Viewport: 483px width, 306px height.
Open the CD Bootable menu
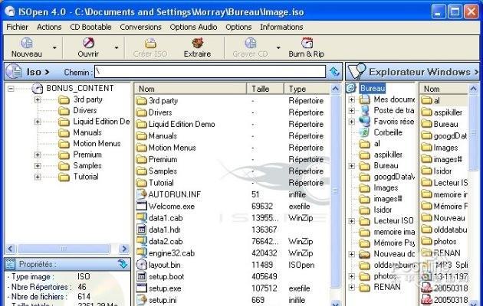tap(90, 27)
